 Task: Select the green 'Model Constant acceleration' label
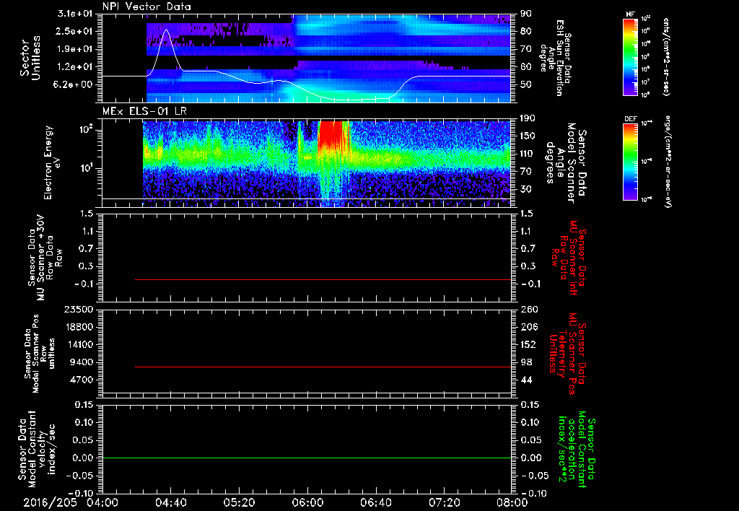click(577, 450)
